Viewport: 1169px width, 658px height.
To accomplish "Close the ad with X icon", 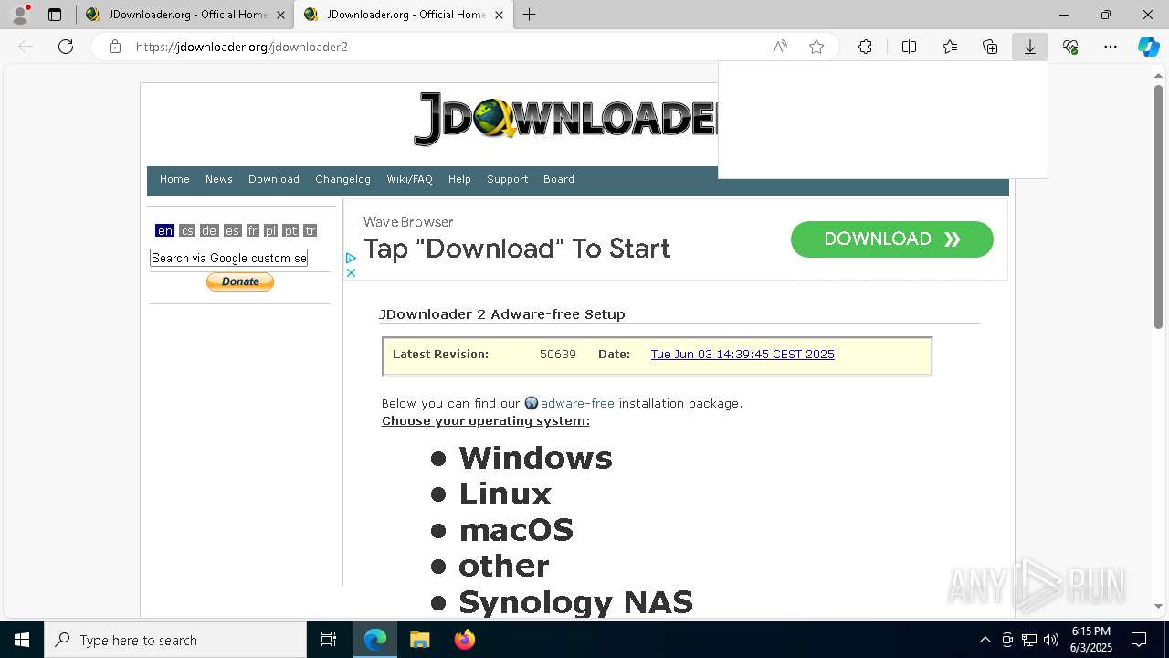I will click(351, 272).
